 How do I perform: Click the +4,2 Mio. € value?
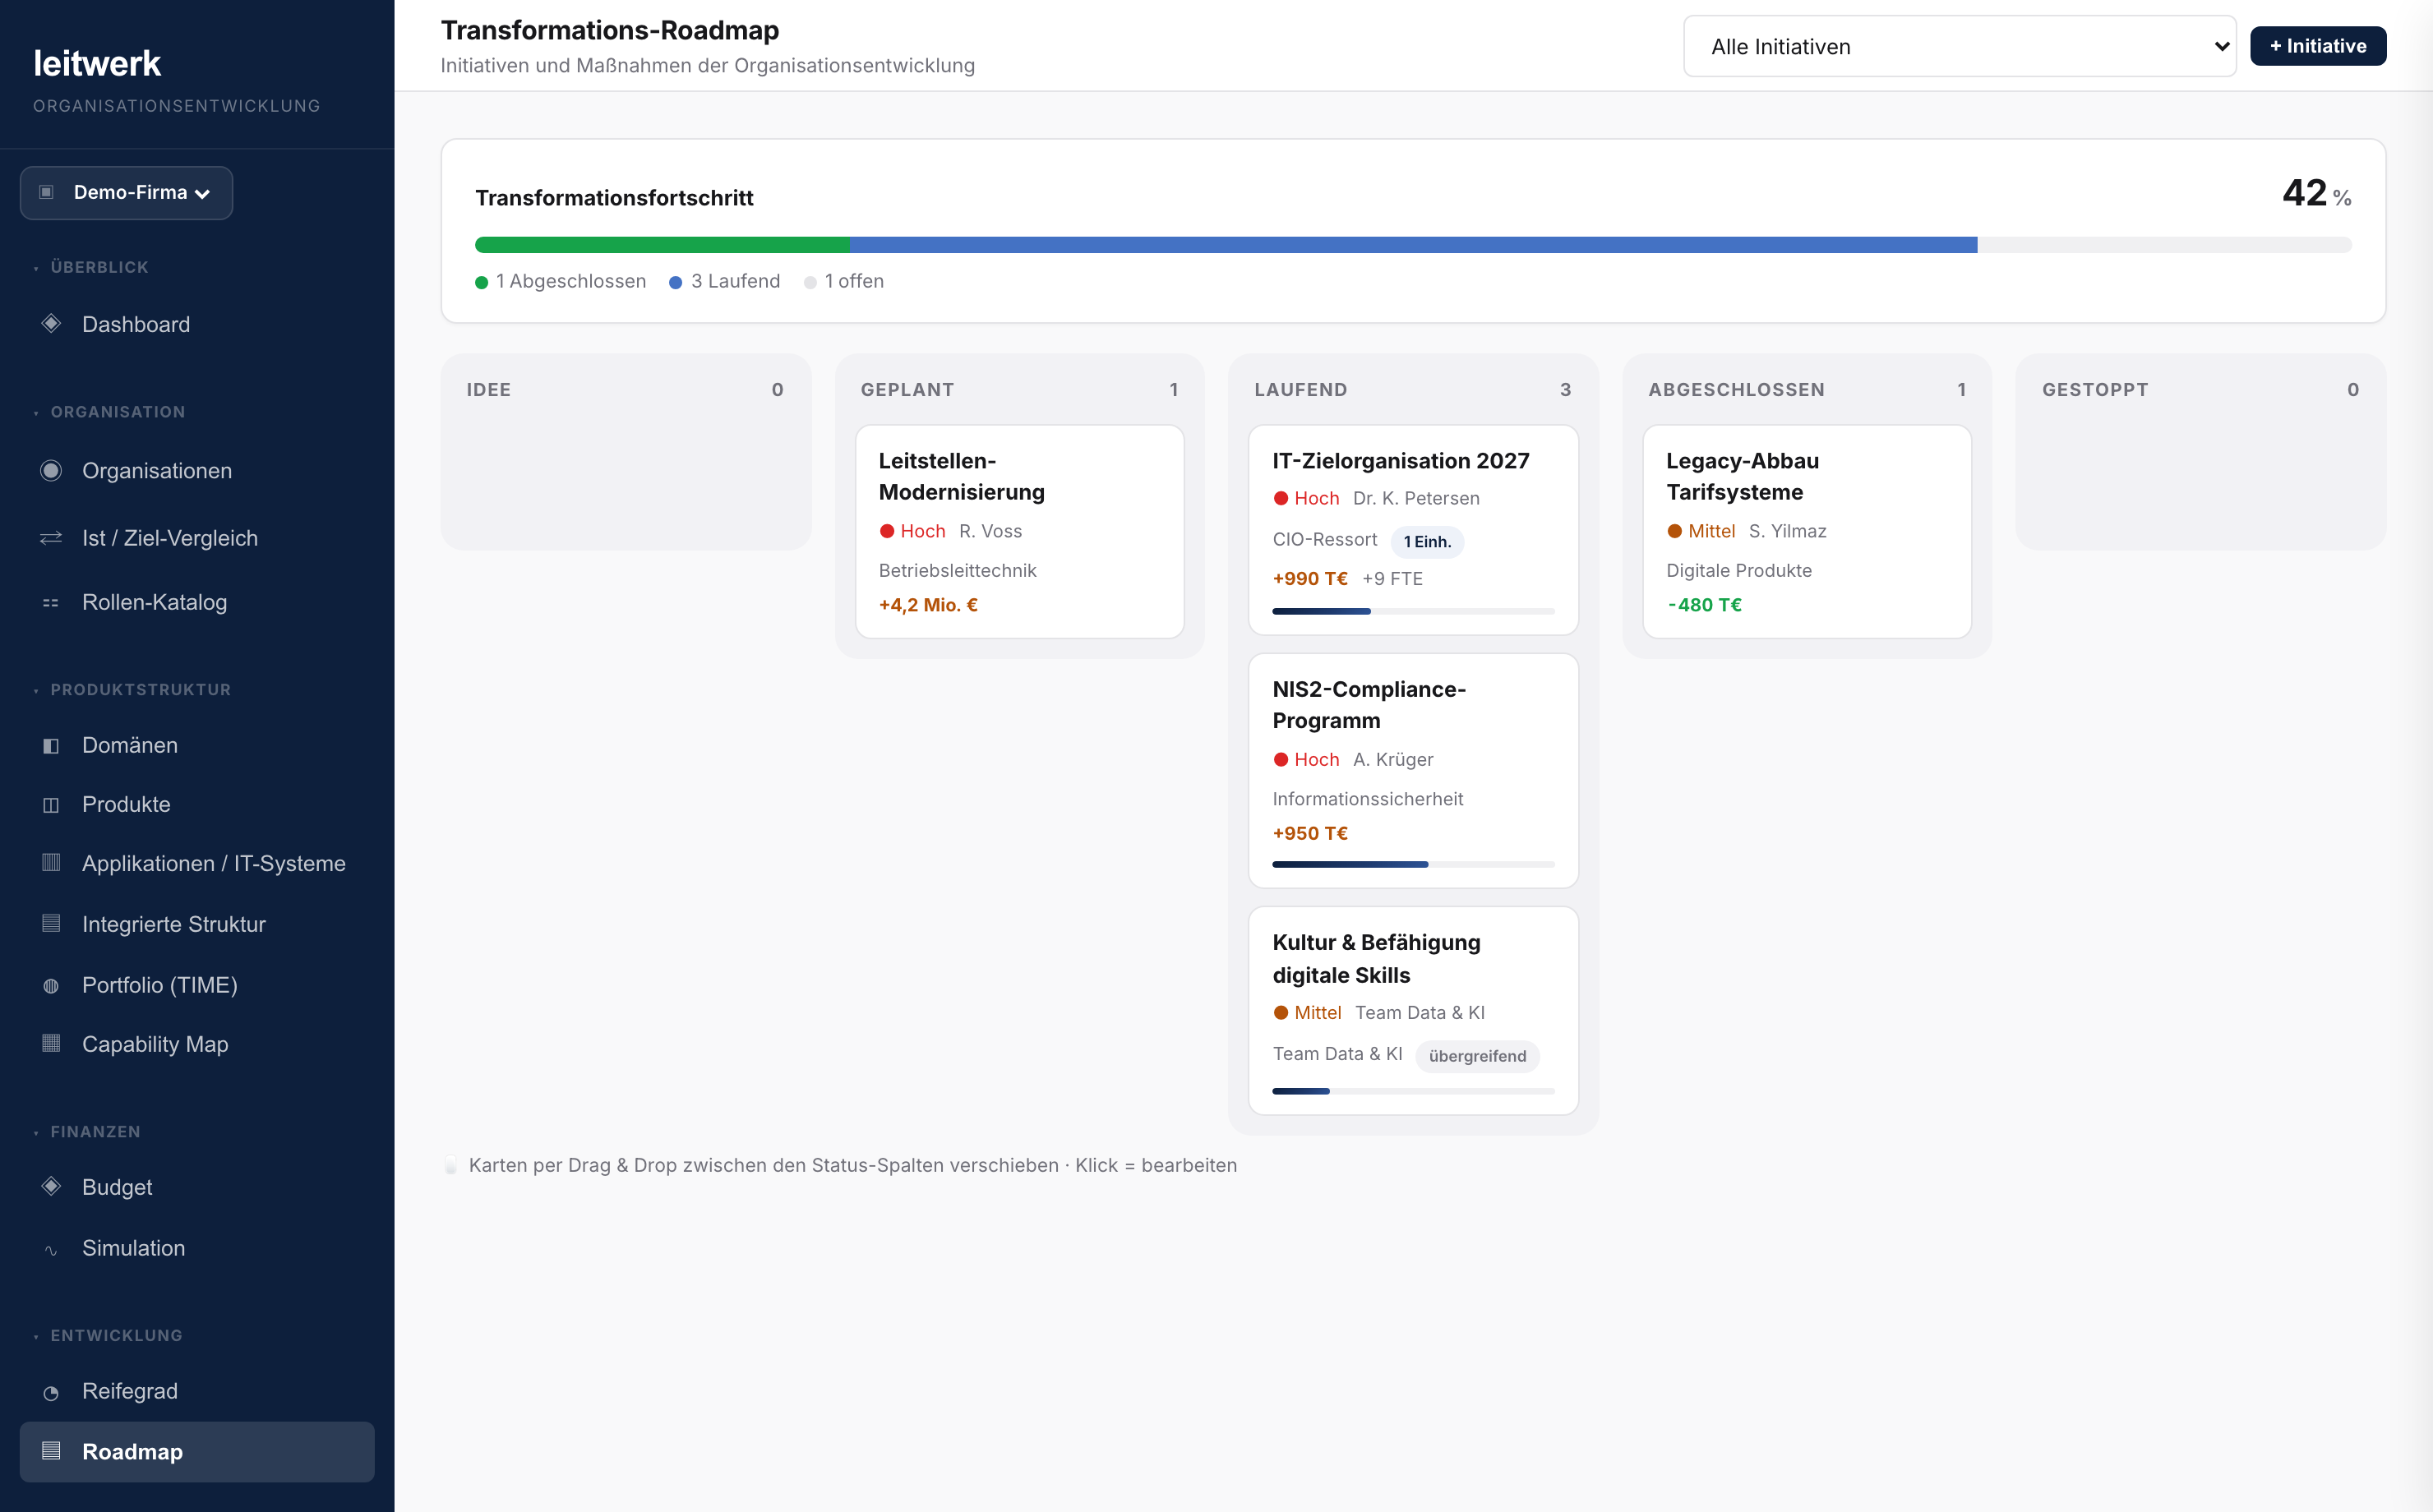point(928,605)
